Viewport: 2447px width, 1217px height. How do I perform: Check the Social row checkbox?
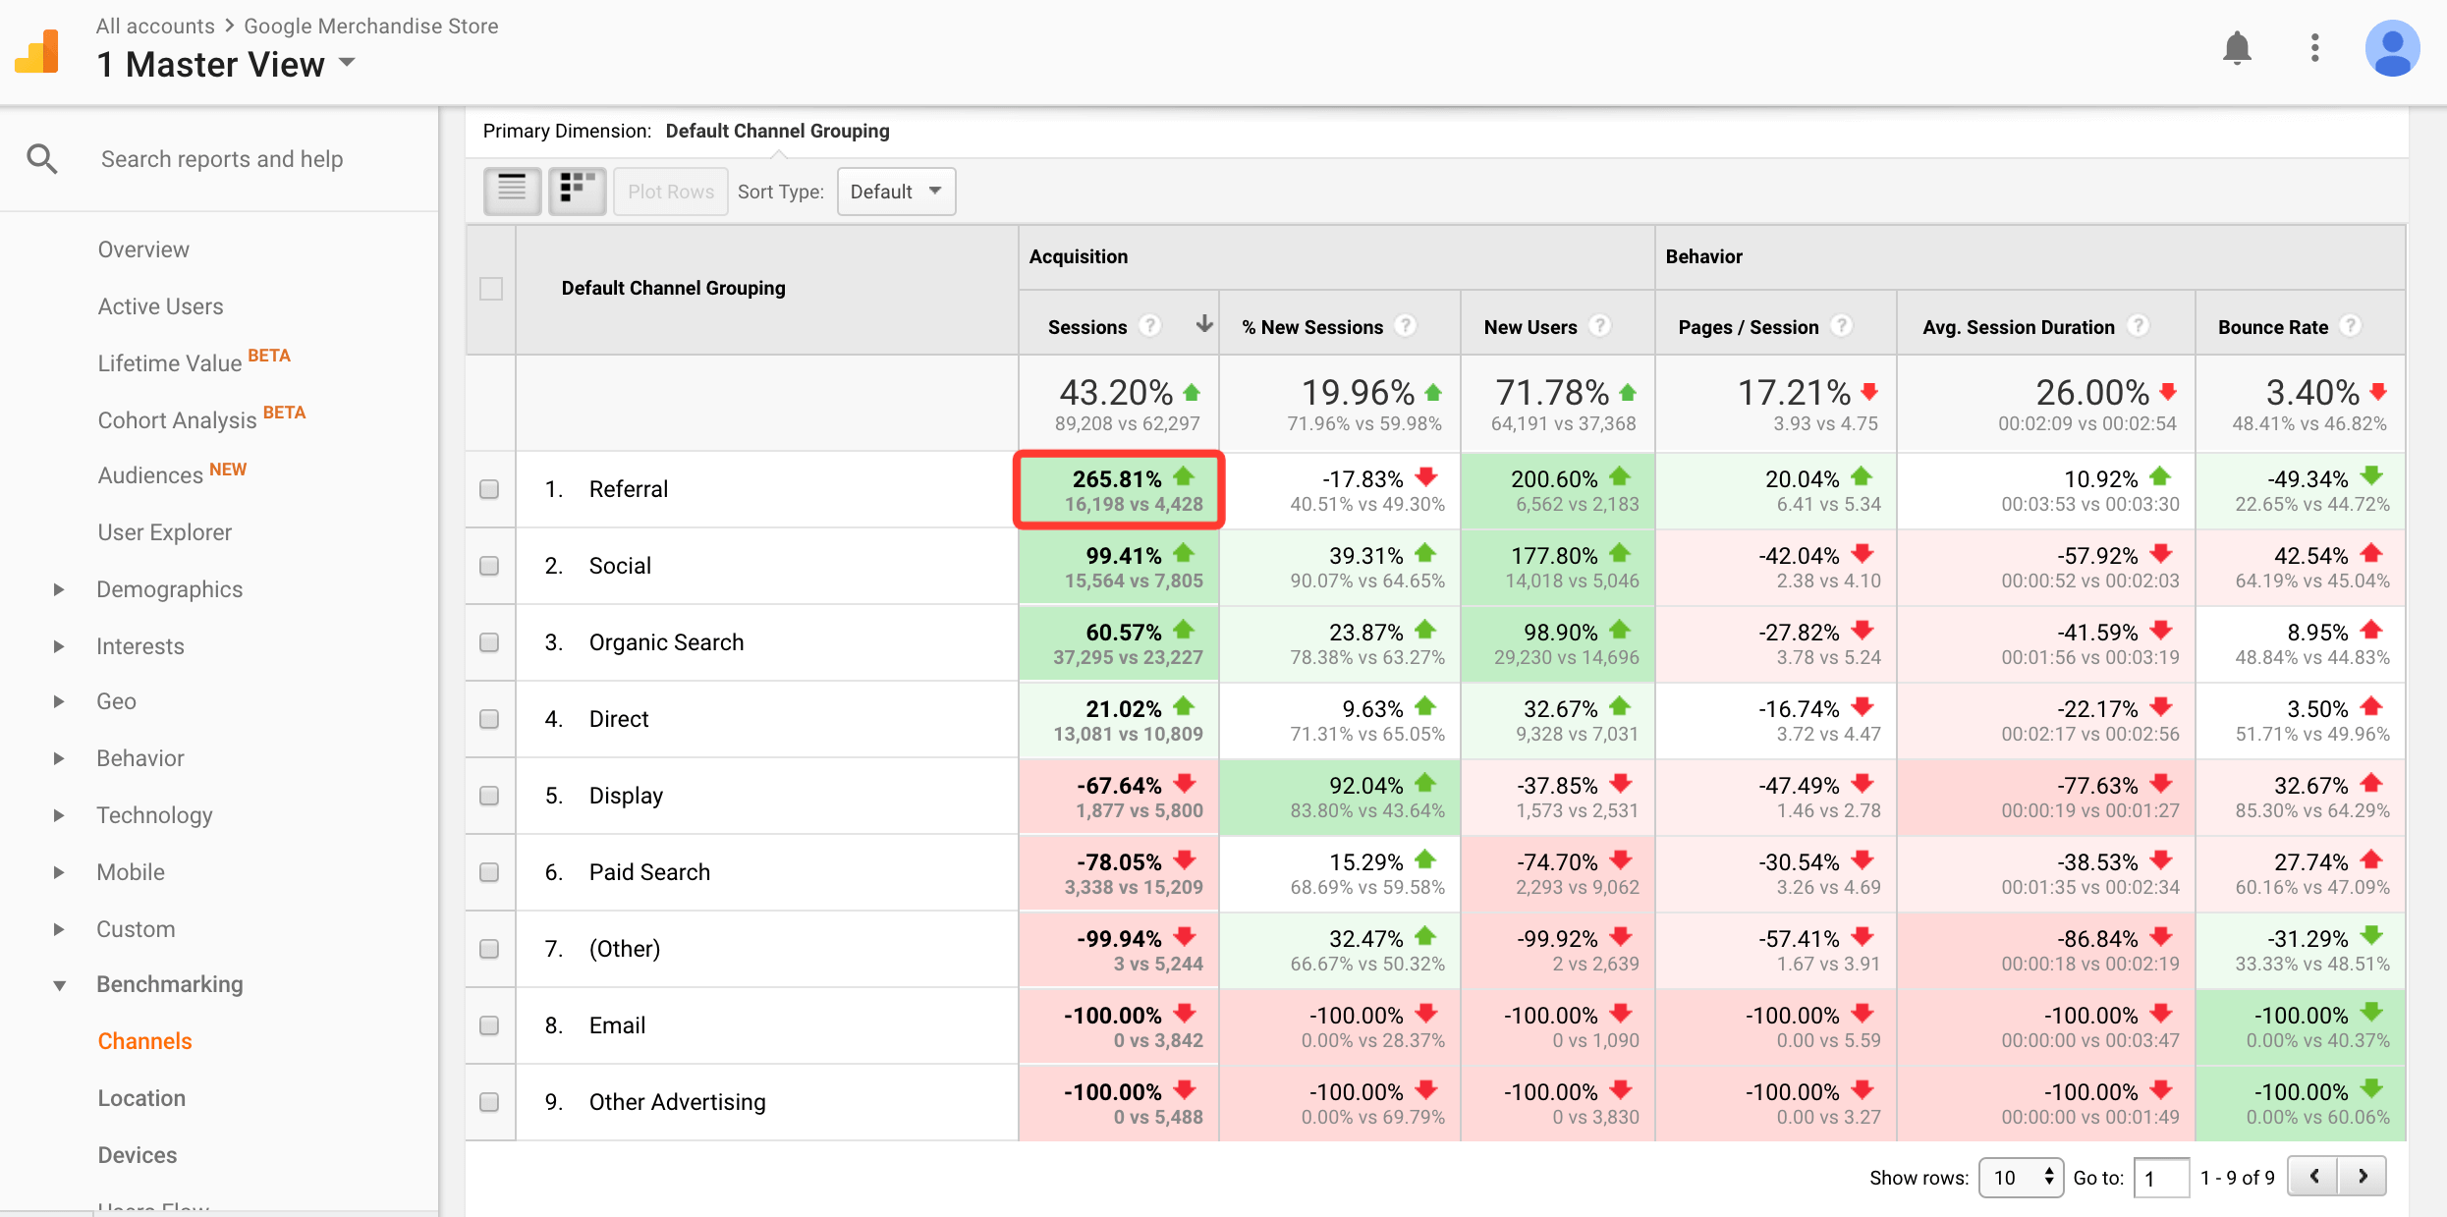click(489, 566)
